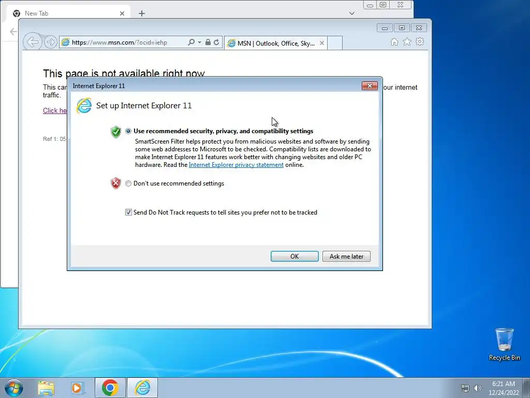The height and width of the screenshot is (398, 530).
Task: Go forward in Internet Explorer
Action: coord(50,42)
